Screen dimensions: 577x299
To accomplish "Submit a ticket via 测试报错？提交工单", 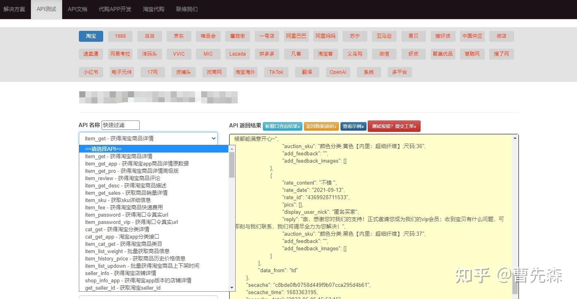I will coord(394,126).
